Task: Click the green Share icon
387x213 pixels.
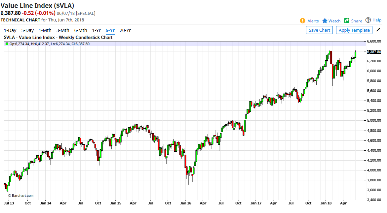Action: pos(347,21)
